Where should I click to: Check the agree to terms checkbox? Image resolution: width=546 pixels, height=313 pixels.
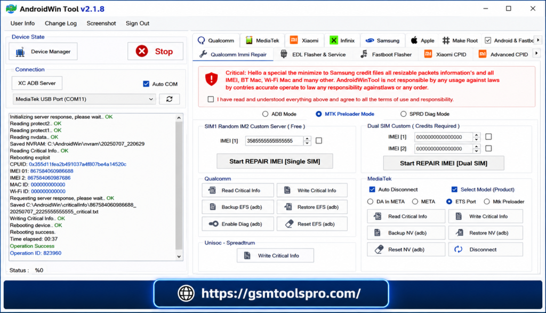(x=211, y=99)
